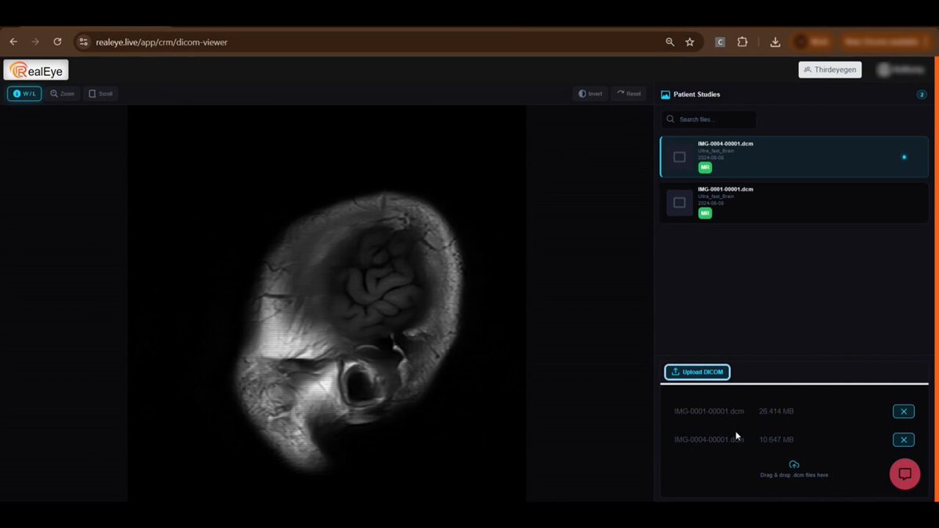The width and height of the screenshot is (939, 528).
Task: Reload the page with browser refresh icon
Action: coord(57,42)
